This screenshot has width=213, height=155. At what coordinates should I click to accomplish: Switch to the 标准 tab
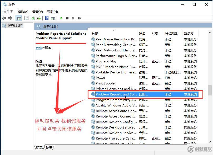click(49, 147)
